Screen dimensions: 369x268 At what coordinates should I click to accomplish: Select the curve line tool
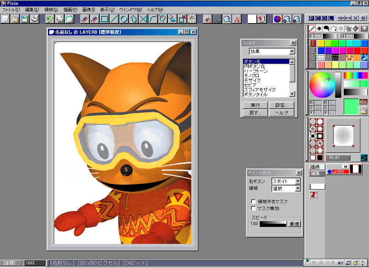(x=153, y=19)
